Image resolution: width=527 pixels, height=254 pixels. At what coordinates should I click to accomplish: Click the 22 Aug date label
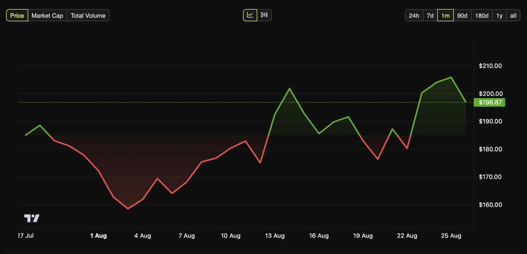point(407,236)
